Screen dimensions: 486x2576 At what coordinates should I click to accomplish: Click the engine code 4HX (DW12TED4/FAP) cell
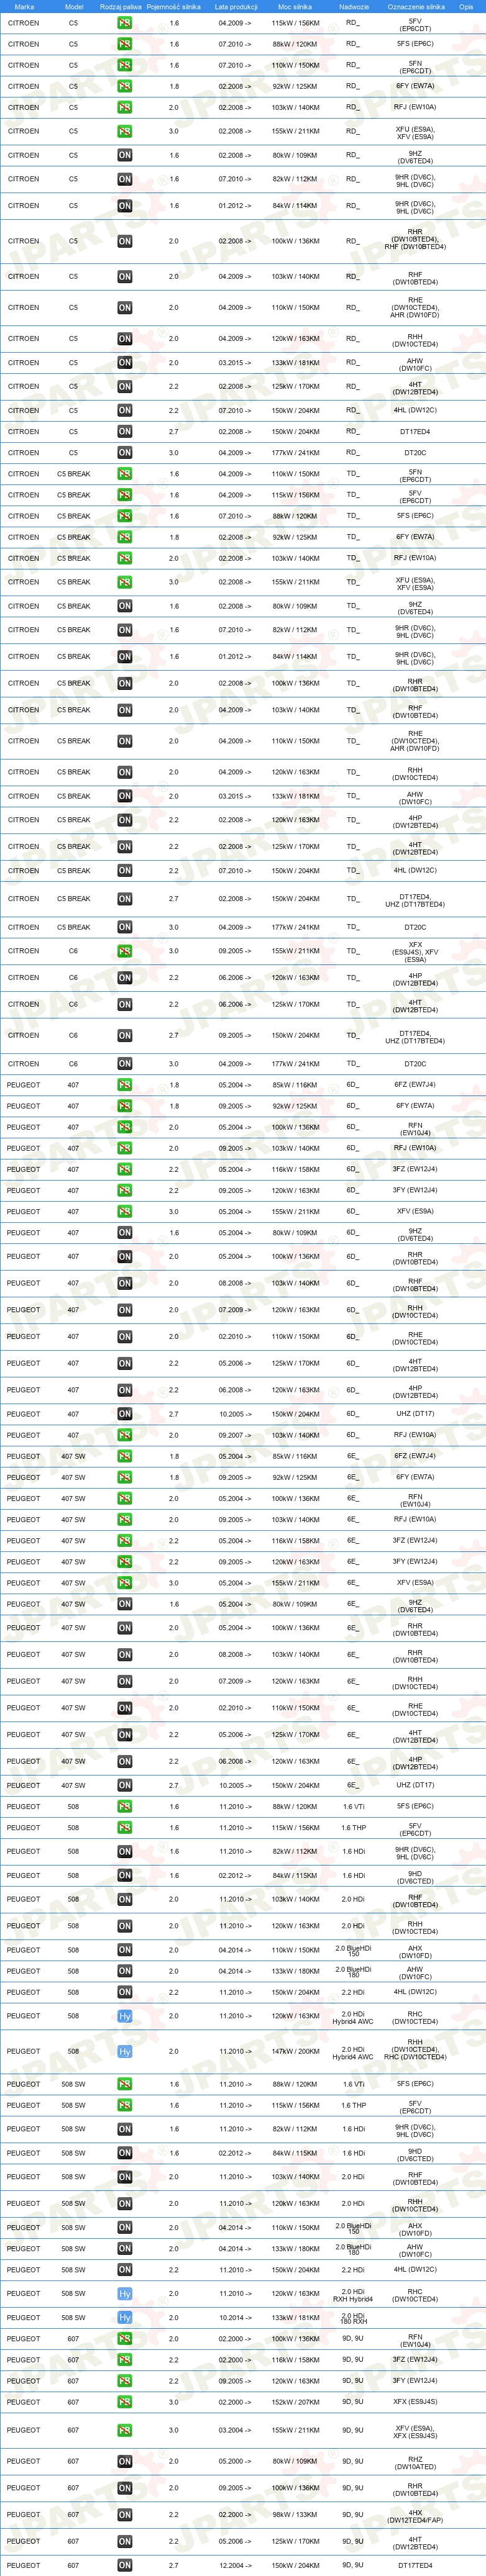[x=415, y=2516]
